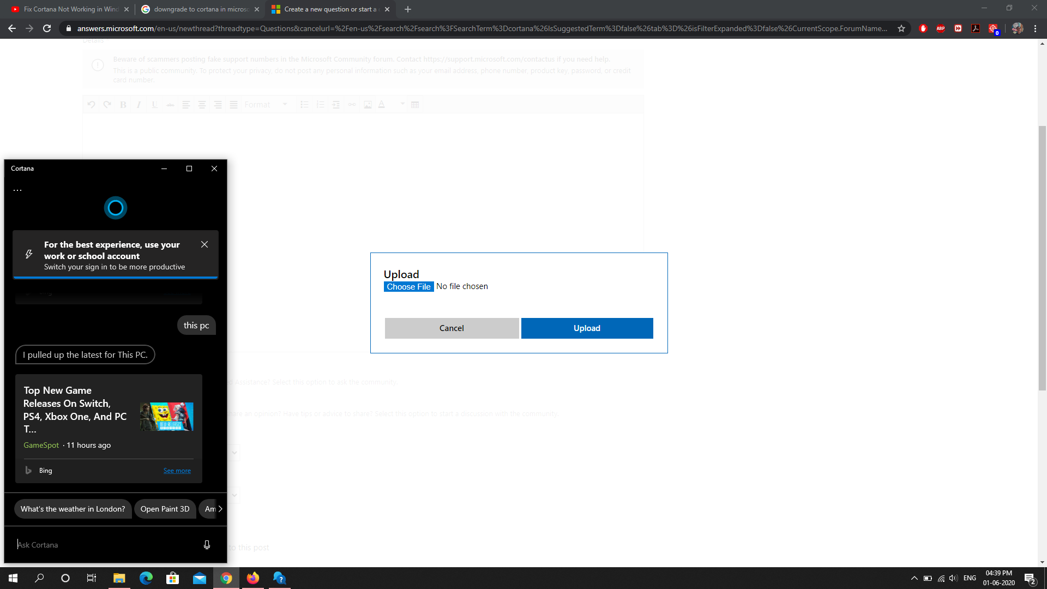Viewport: 1047px width, 589px height.
Task: Click the 'this pc' chat message
Action: pyautogui.click(x=196, y=325)
